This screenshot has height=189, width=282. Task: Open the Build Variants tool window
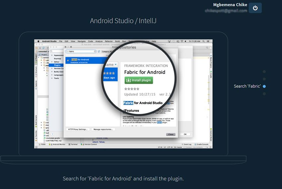click(36, 121)
